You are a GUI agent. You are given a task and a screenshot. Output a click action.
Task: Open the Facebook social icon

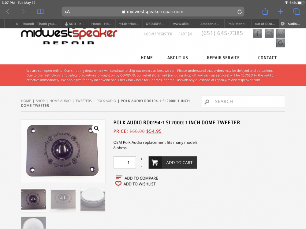pos(257,34)
